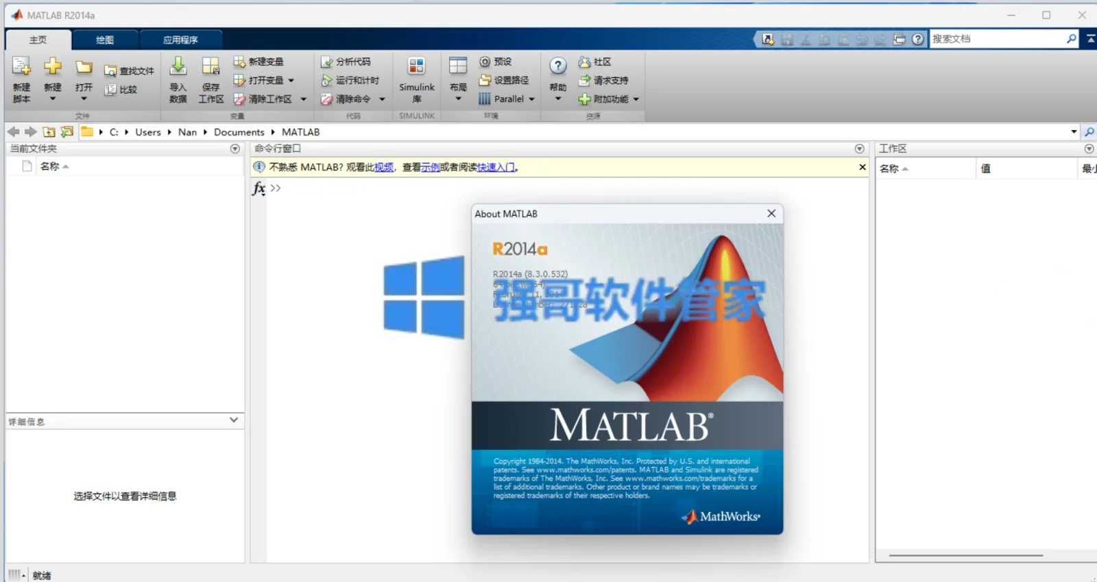Launch the 比较 compare tool

click(121, 90)
